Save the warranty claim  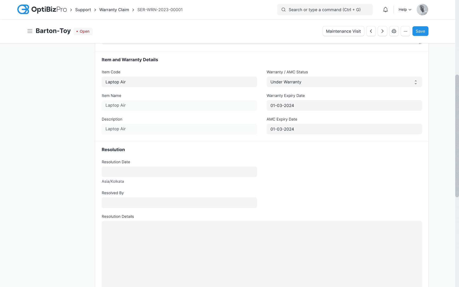tap(420, 31)
